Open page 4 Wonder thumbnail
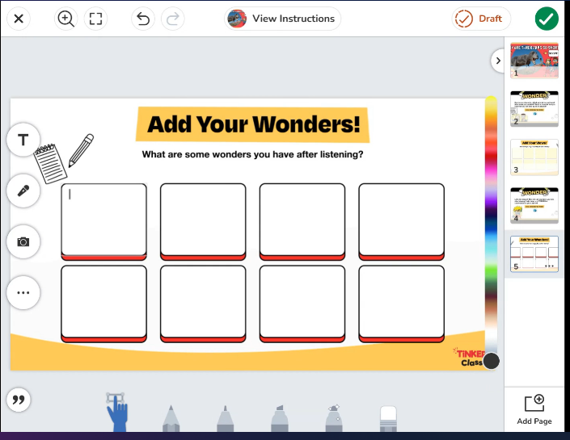The height and width of the screenshot is (440, 570). coord(534,205)
